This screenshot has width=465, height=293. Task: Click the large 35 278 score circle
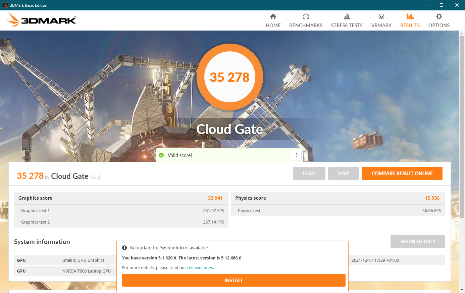point(230,77)
